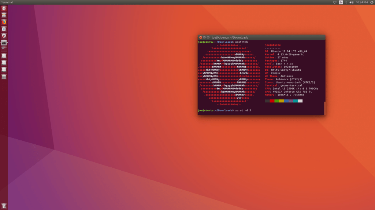The image size is (375, 210).
Task: Click the 'neofetch' command text
Action: click(x=242, y=42)
